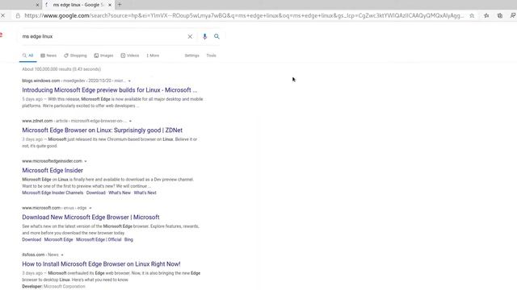Switch to the Videos tab
This screenshot has height=290, width=517.
130,56
